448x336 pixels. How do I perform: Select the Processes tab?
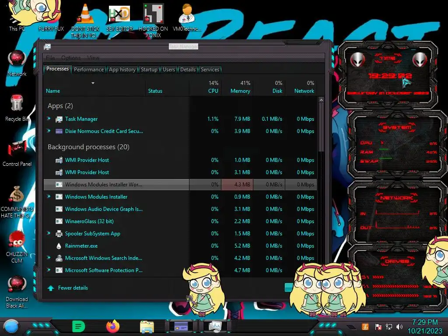click(57, 69)
